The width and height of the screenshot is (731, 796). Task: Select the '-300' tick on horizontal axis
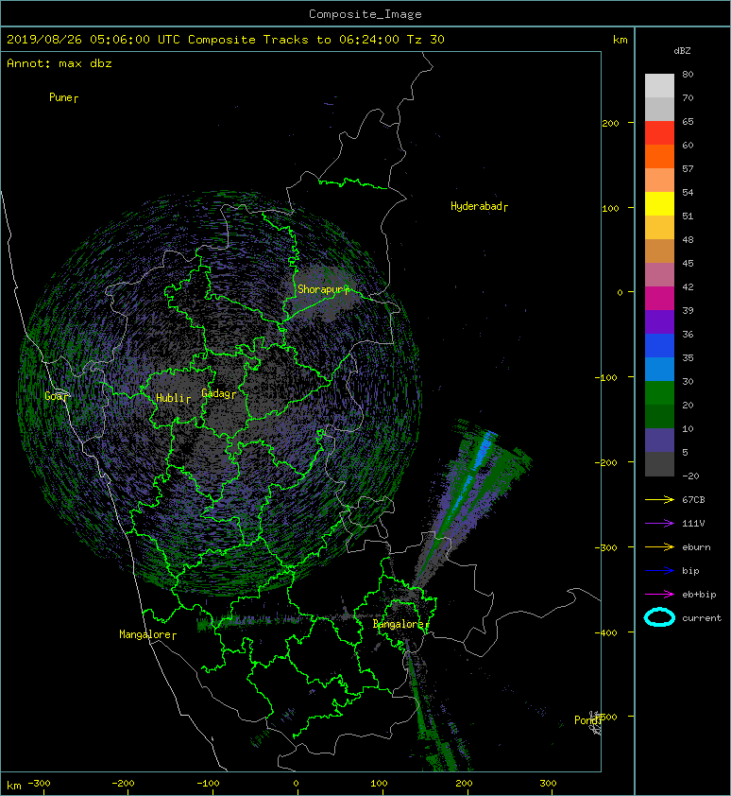tap(39, 783)
